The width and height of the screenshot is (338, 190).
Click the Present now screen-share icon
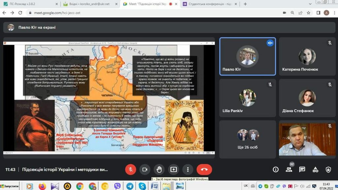click(173, 170)
